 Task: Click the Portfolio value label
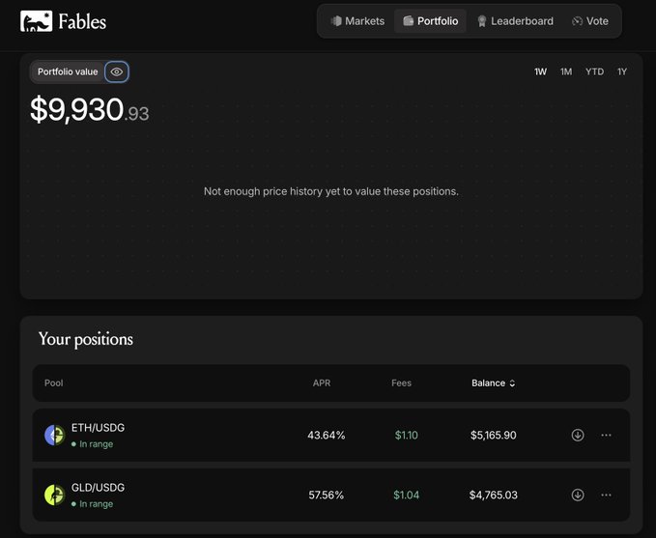pyautogui.click(x=68, y=71)
